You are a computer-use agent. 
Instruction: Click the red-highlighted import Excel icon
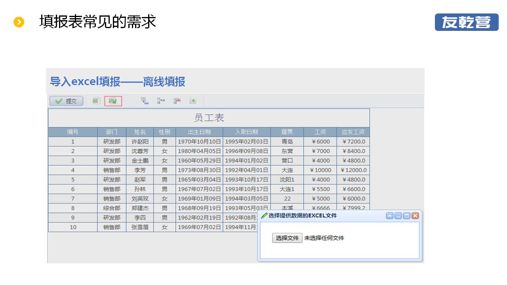[113, 101]
